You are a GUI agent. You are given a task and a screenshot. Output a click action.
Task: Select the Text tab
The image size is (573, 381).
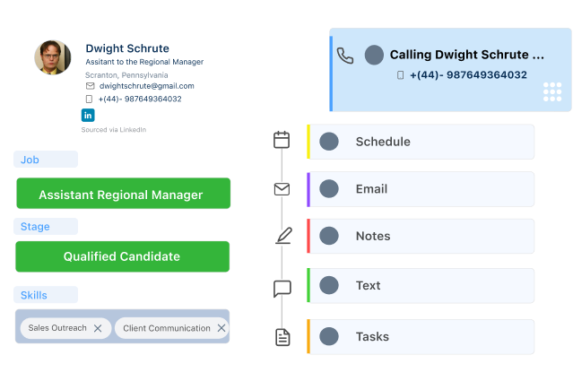421,286
